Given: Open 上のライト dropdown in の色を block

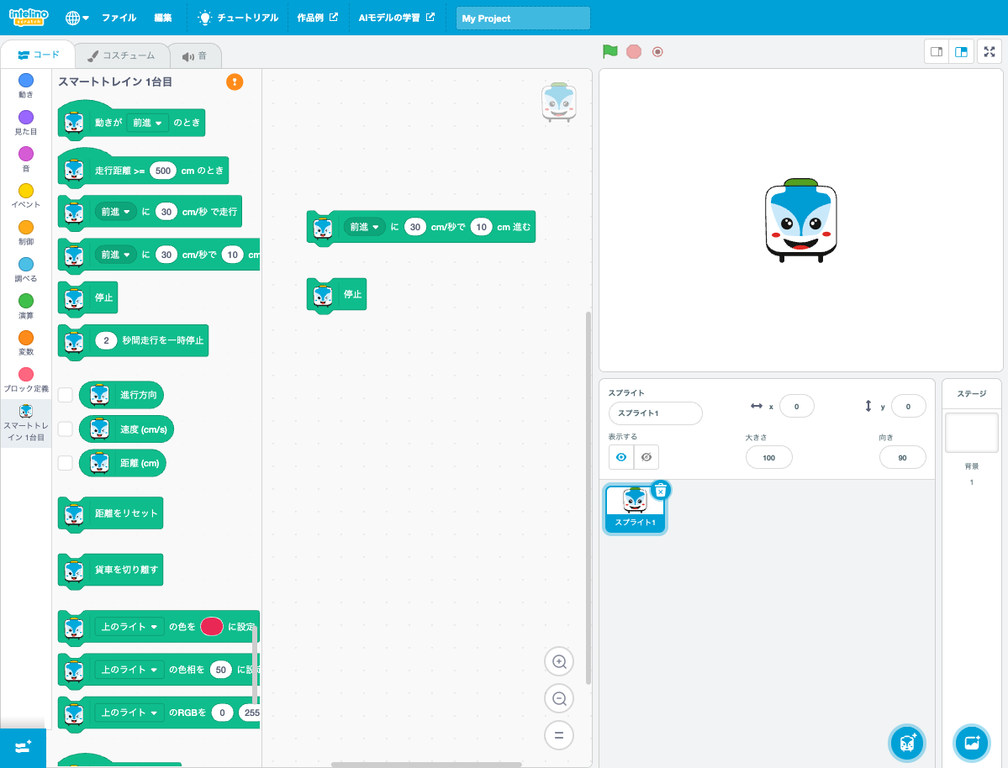Looking at the screenshot, I should click(129, 627).
